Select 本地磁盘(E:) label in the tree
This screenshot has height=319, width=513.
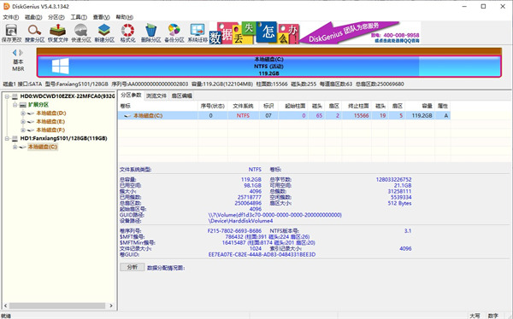point(50,121)
